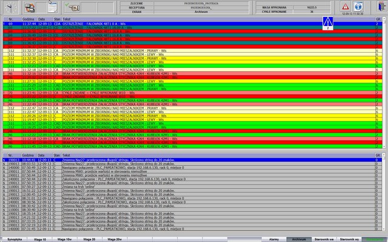
Task: Select Zakończono połączenie row at 08:30:56
Action: (x=193, y=202)
